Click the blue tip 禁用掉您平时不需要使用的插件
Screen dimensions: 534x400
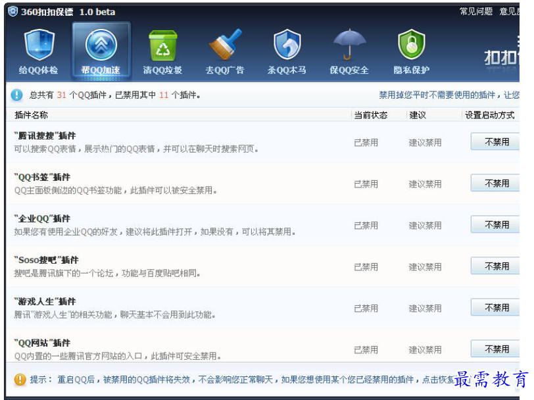pyautogui.click(x=449, y=95)
